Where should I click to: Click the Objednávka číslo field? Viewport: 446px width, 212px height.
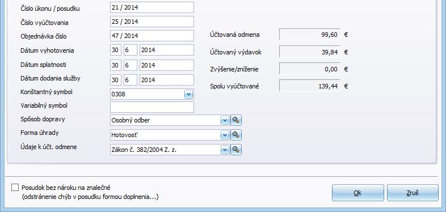click(152, 36)
